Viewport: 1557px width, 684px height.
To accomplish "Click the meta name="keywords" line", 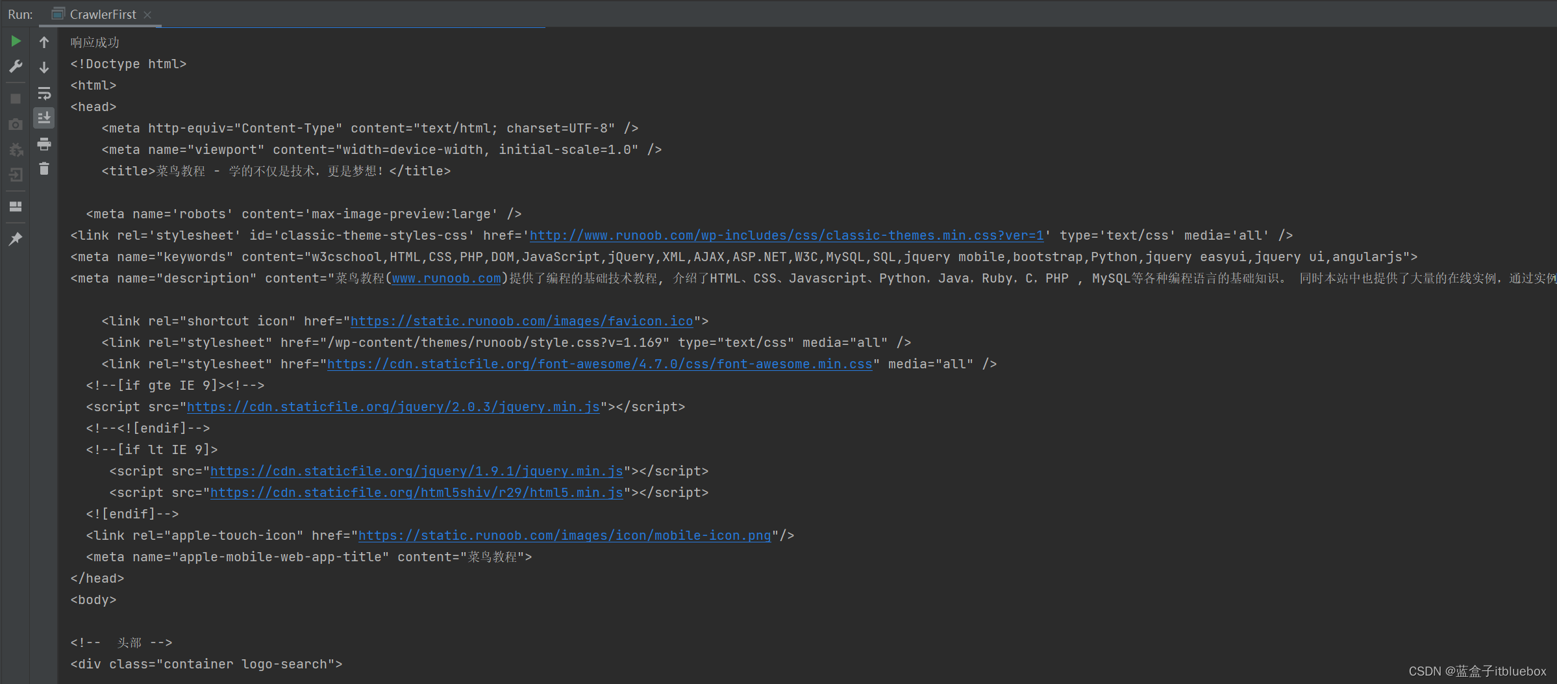I will 744,257.
